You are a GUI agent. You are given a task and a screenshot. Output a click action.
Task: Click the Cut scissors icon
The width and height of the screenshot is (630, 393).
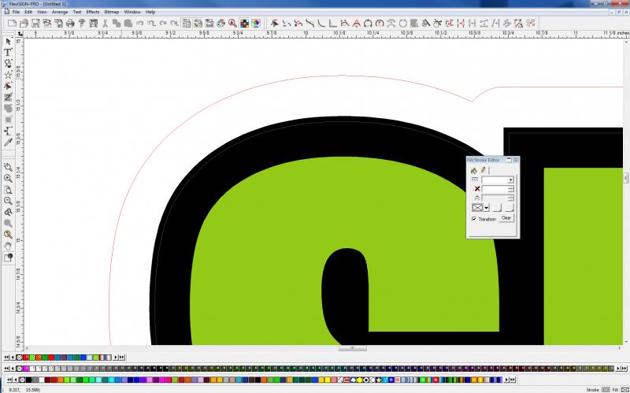click(x=105, y=24)
